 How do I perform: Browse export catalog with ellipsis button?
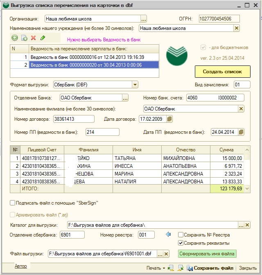pyautogui.click(x=241, y=225)
